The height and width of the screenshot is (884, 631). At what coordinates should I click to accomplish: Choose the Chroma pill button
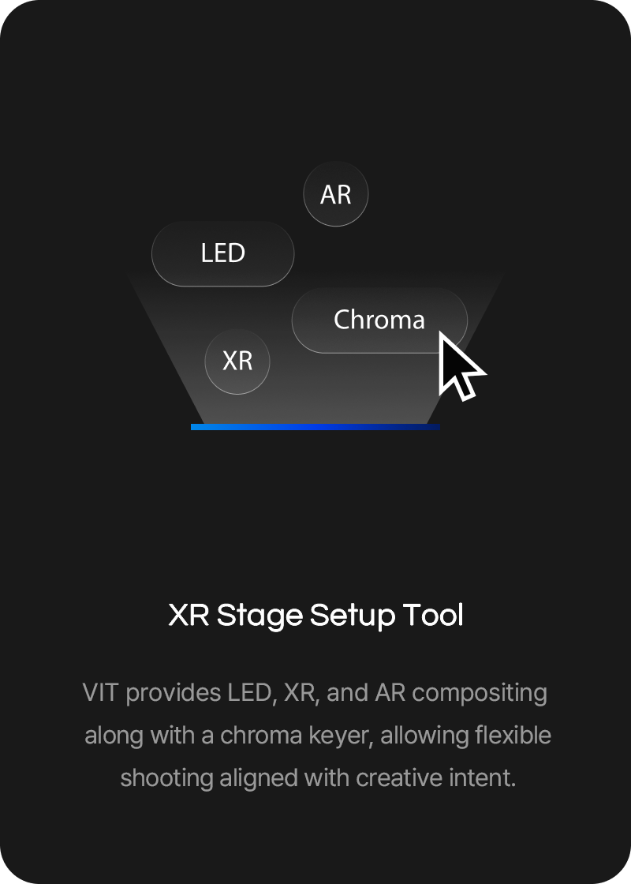[379, 320]
